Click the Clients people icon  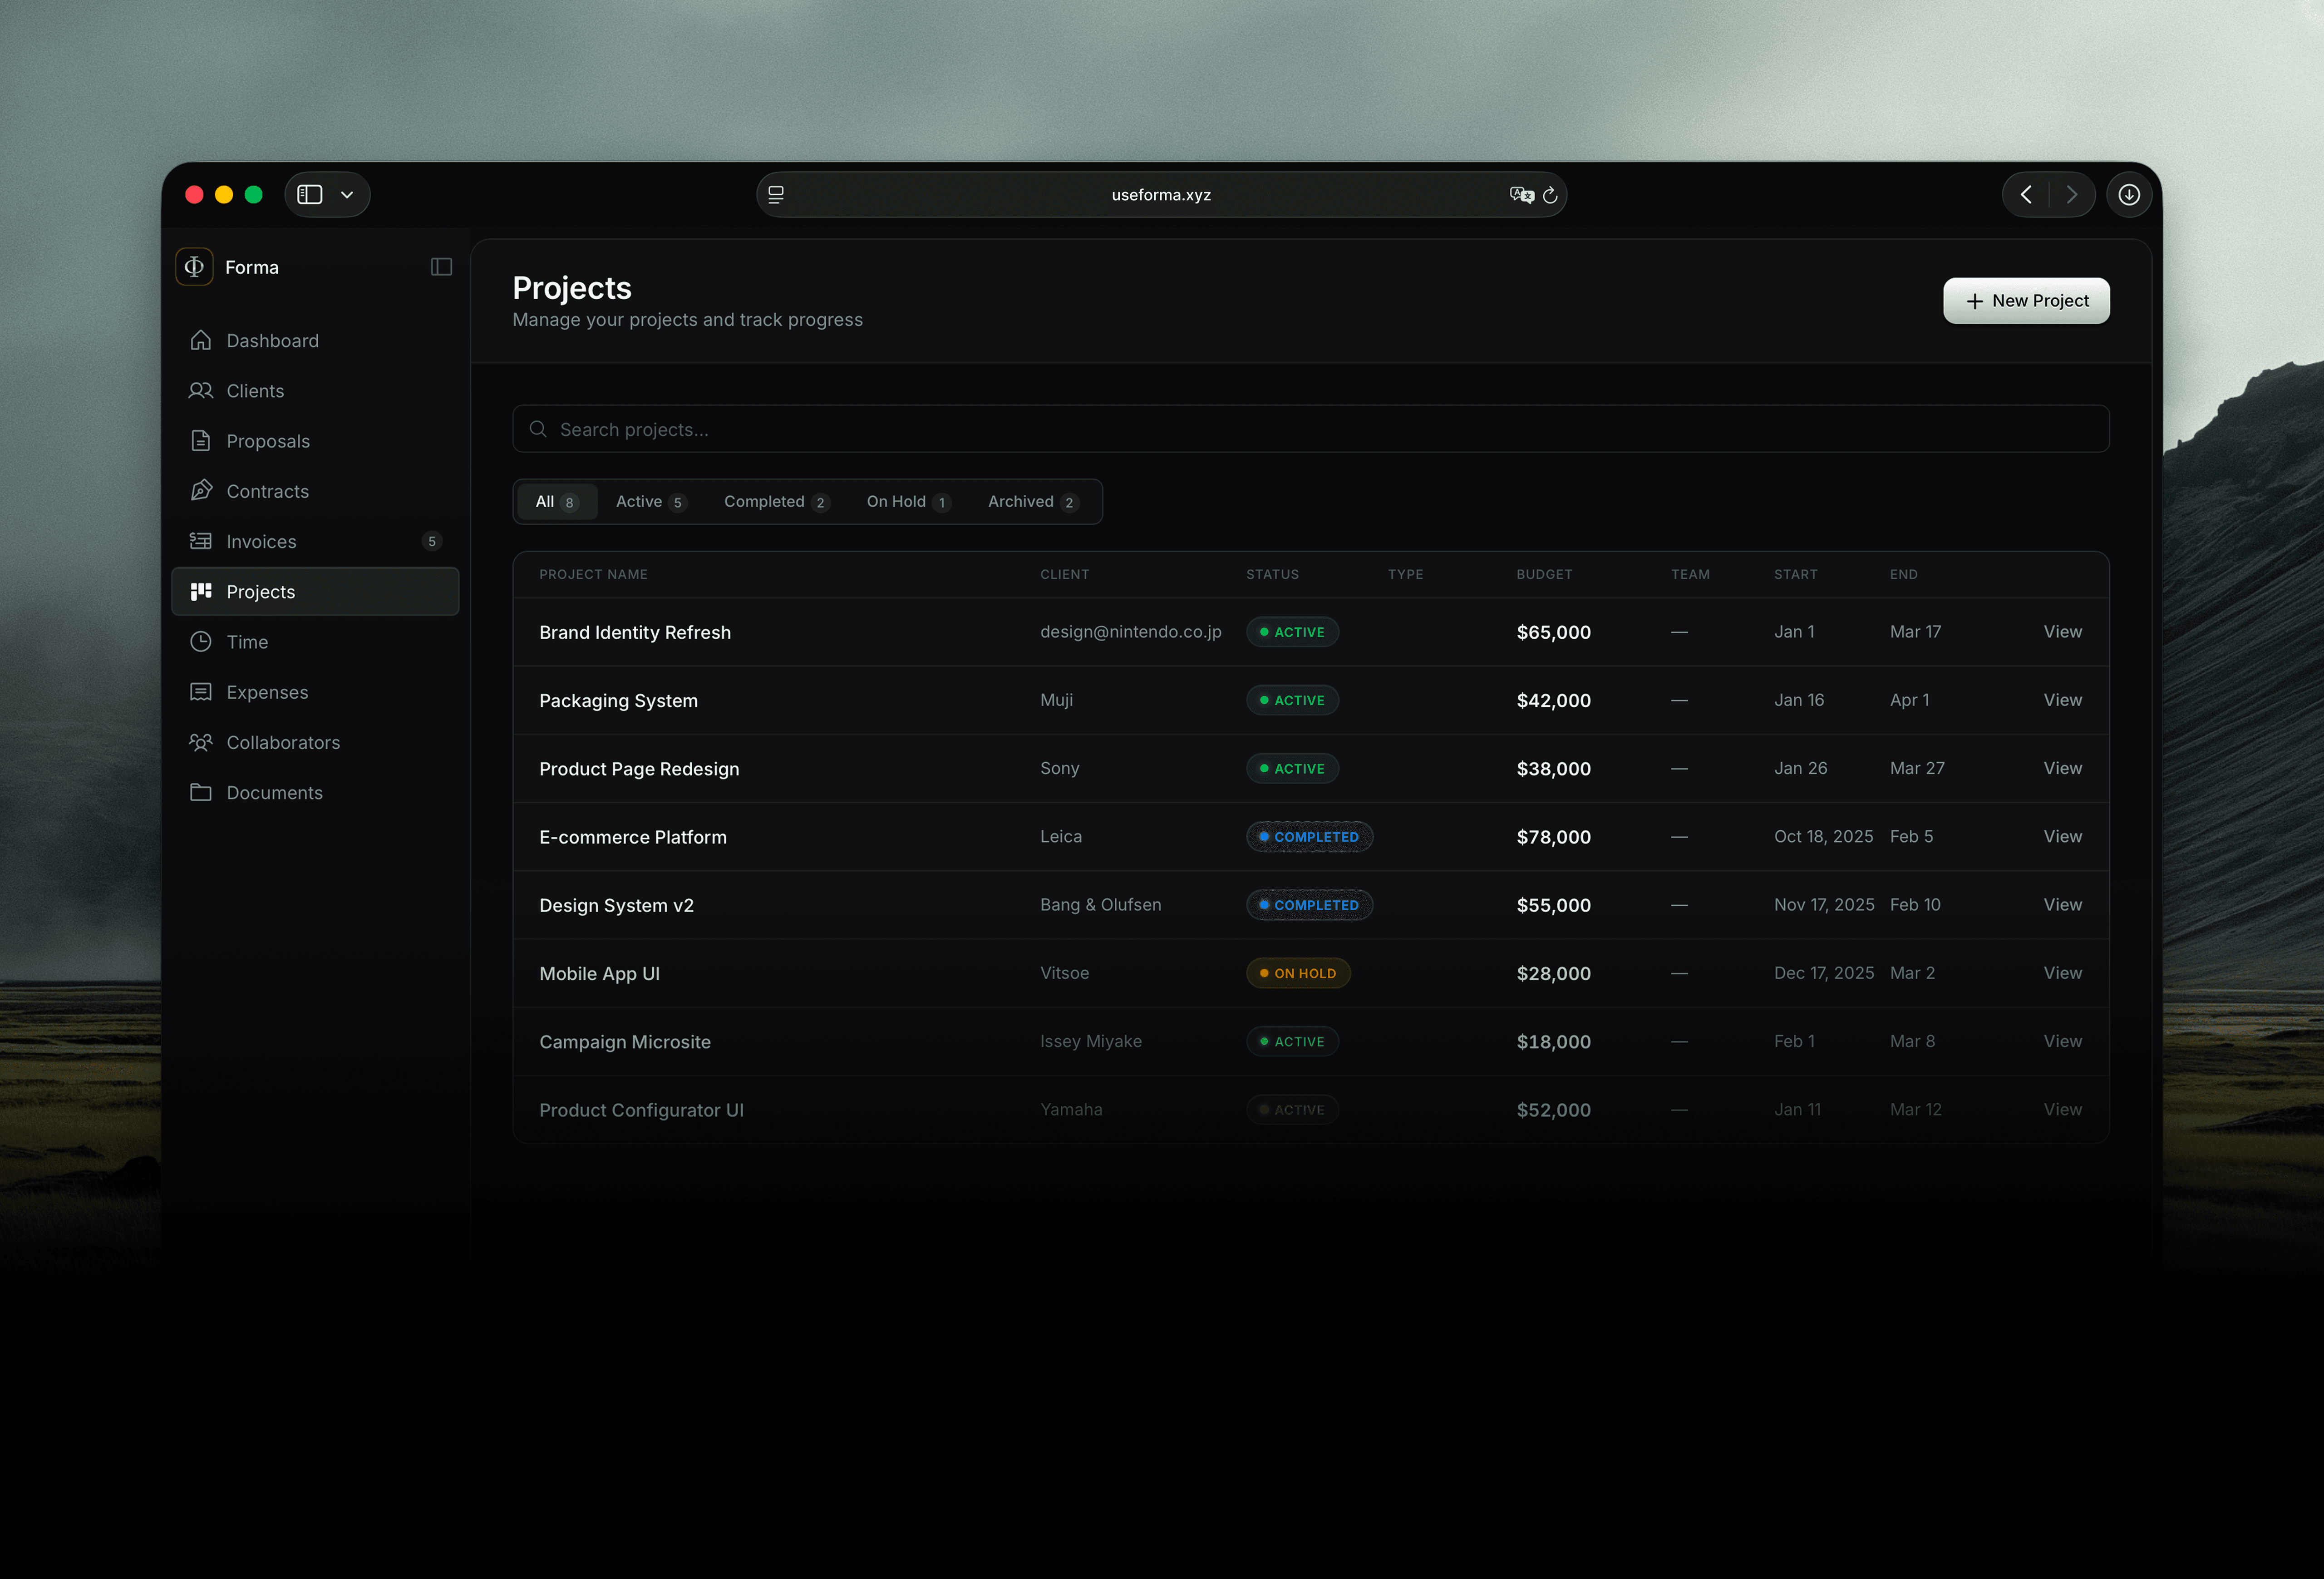pyautogui.click(x=201, y=390)
